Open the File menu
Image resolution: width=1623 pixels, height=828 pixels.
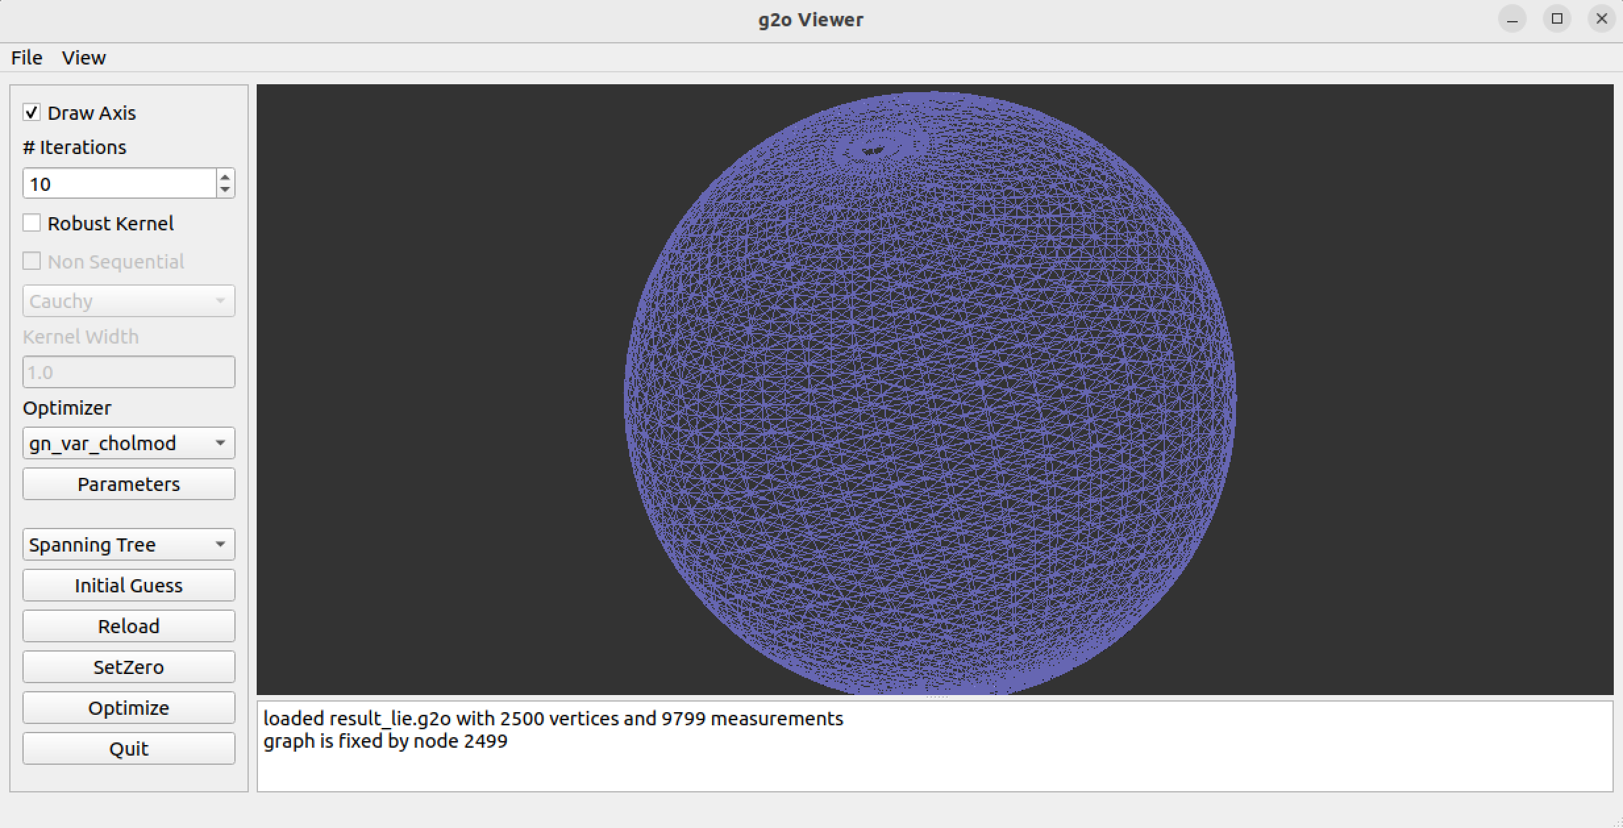click(x=26, y=58)
